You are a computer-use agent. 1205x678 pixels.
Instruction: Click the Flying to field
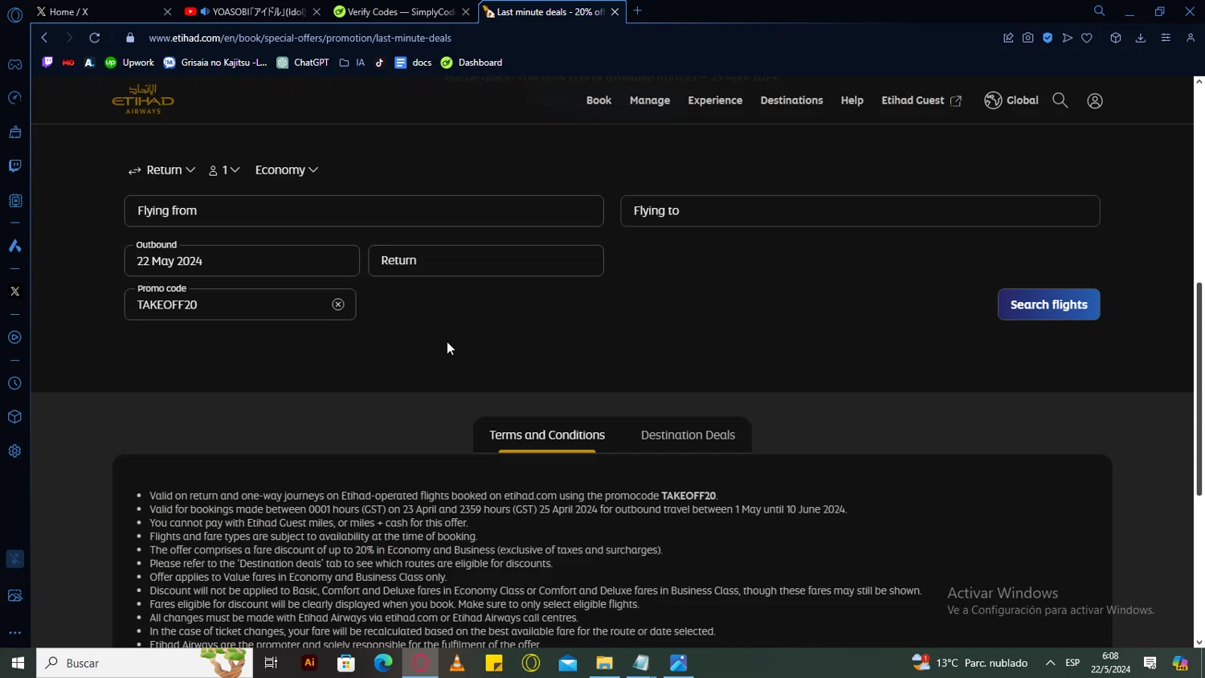pos(860,210)
